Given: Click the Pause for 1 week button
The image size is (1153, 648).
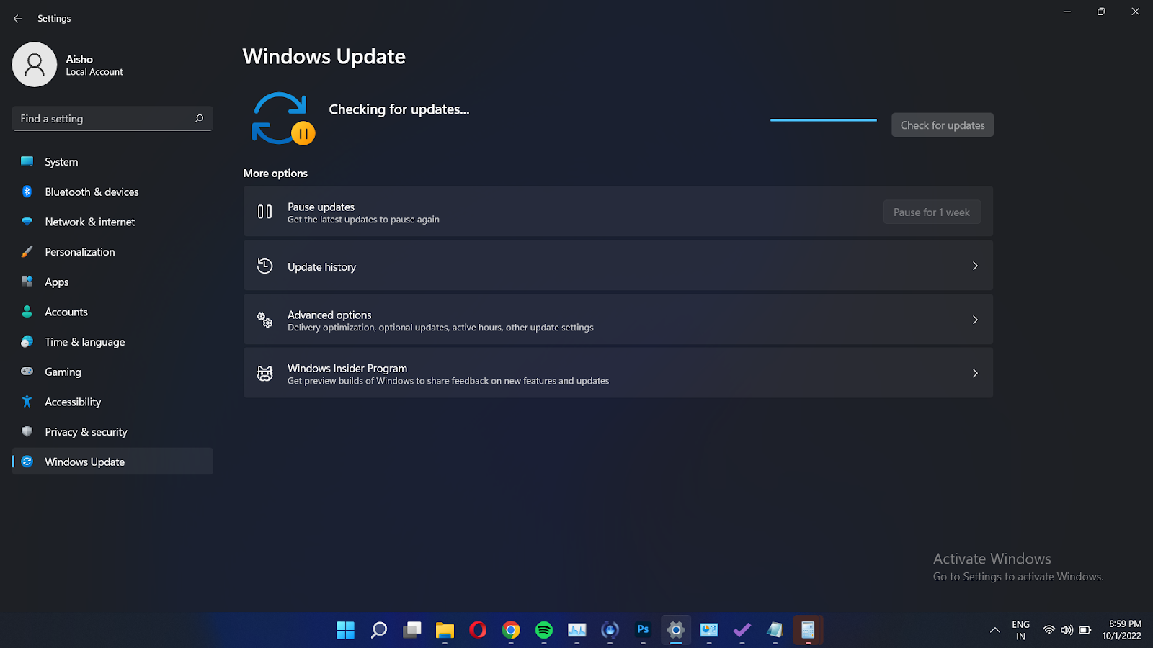Looking at the screenshot, I should pyautogui.click(x=932, y=212).
